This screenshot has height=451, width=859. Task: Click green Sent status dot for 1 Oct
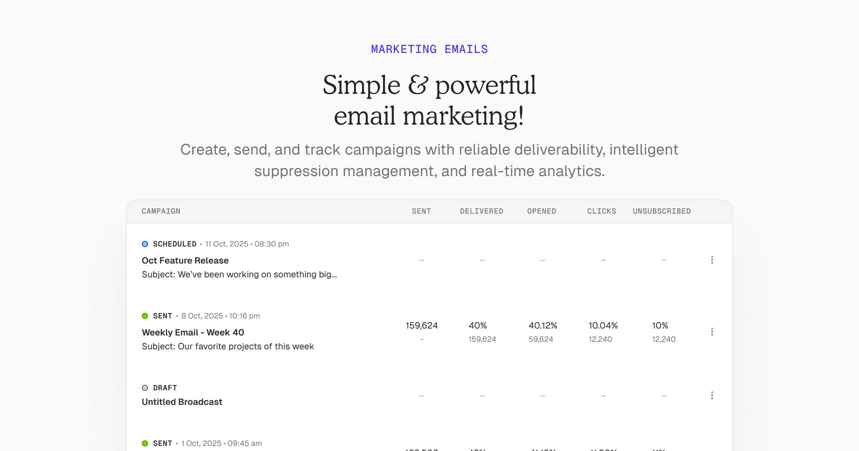[145, 443]
